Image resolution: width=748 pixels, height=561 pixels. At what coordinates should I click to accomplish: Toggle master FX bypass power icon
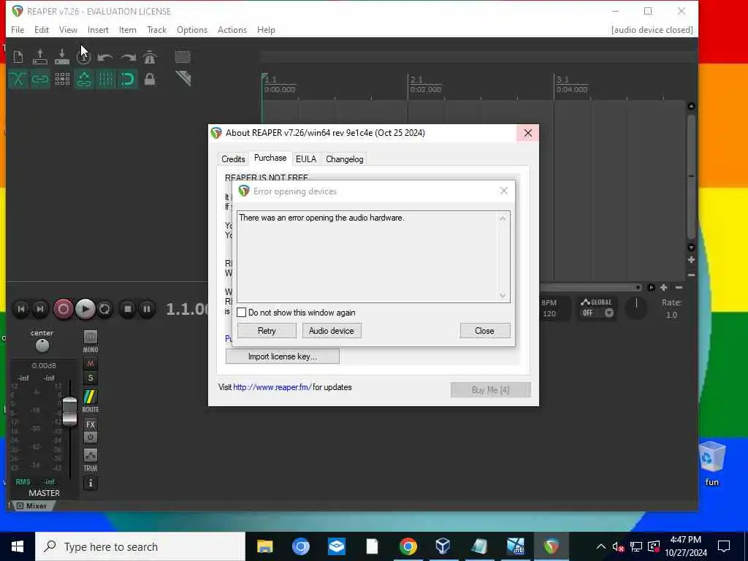click(90, 437)
